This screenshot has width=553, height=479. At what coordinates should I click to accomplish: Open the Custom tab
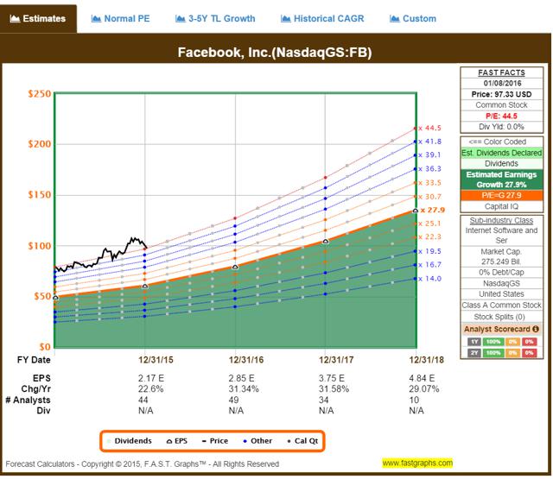413,19
